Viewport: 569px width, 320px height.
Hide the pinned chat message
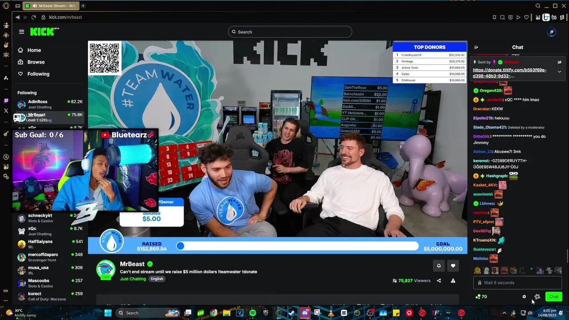click(560, 62)
